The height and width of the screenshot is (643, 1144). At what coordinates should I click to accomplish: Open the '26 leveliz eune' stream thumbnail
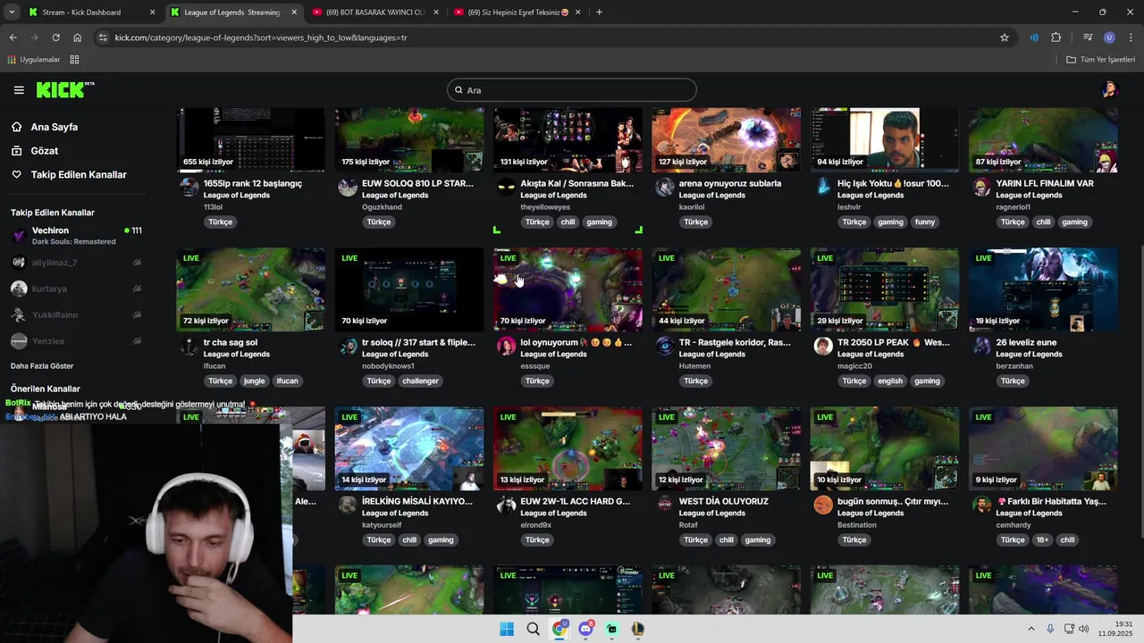click(x=1043, y=289)
